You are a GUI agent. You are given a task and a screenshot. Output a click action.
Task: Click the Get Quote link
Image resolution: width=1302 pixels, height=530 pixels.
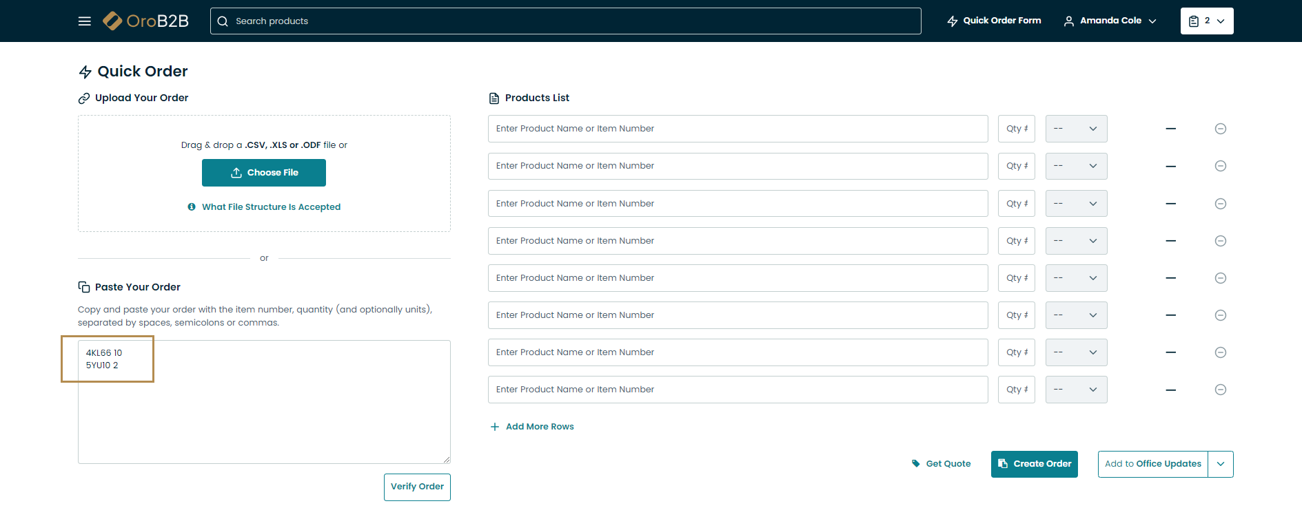pos(942,464)
